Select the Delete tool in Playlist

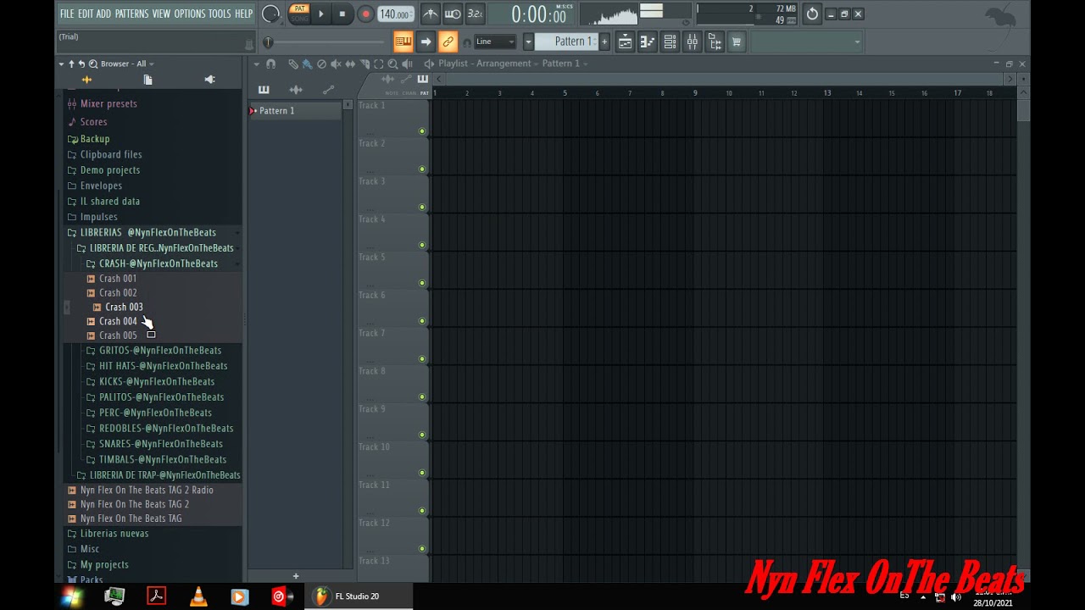[321, 64]
